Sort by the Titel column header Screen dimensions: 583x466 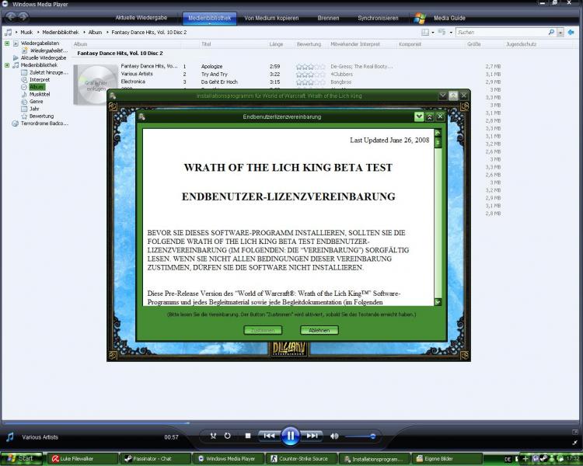tap(206, 43)
